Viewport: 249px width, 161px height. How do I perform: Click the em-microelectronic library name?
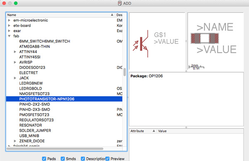pyautogui.click(x=30, y=20)
